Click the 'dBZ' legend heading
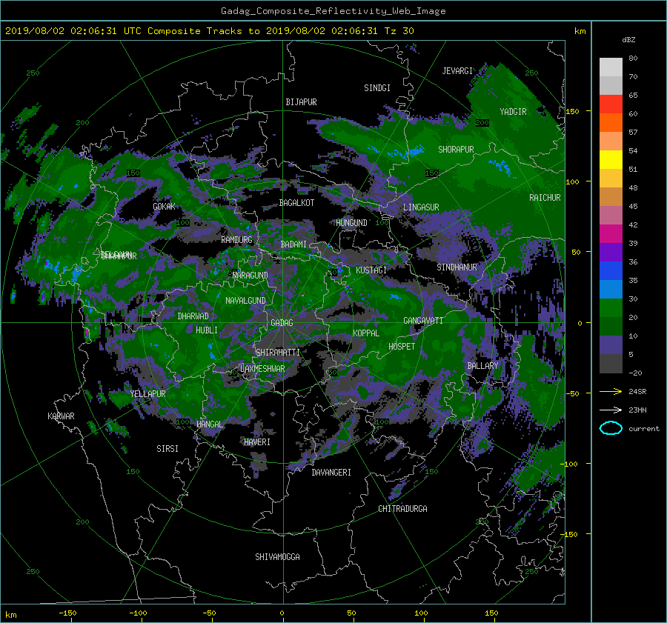The height and width of the screenshot is (623, 667). coord(628,39)
